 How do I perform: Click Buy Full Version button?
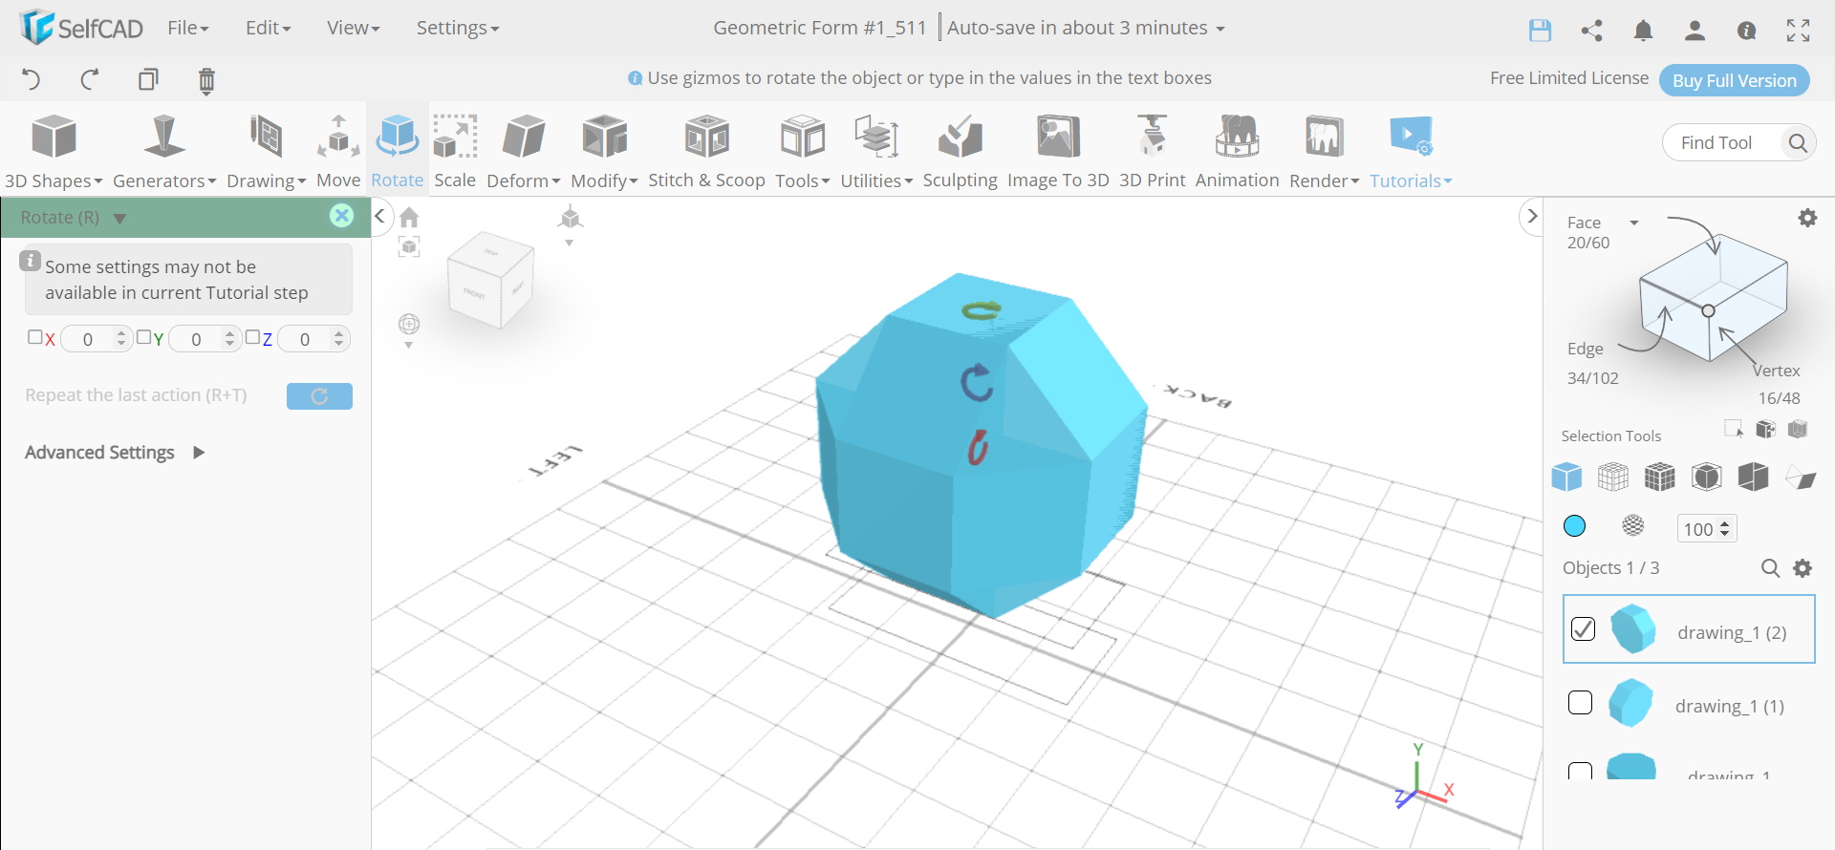click(x=1735, y=80)
